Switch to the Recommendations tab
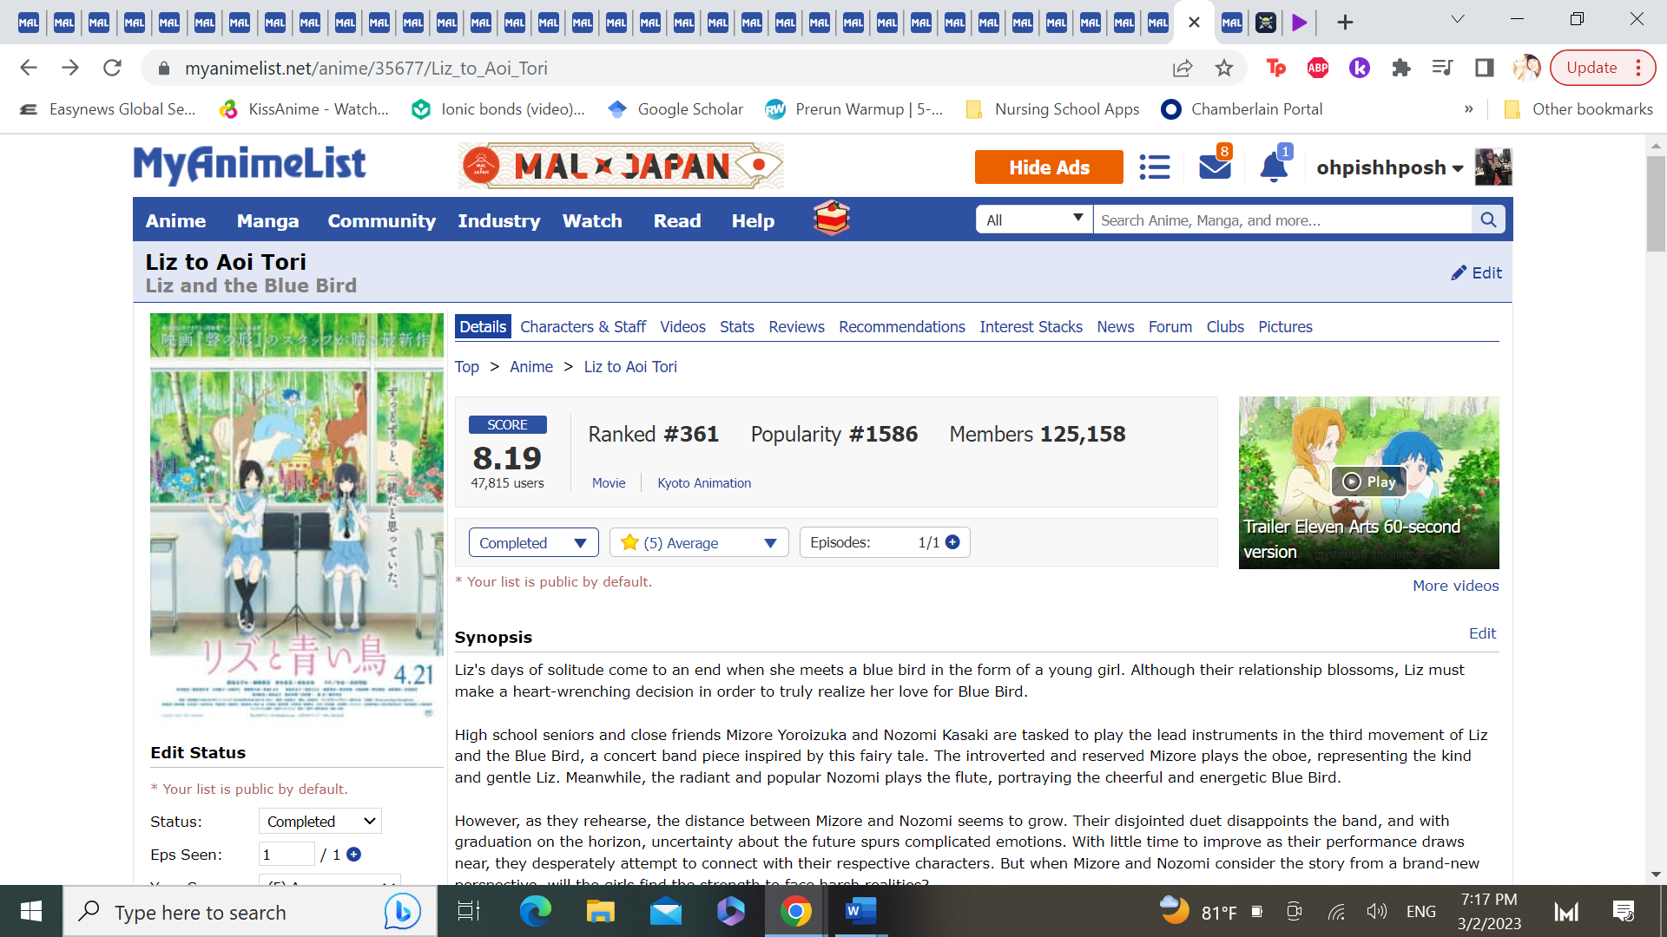Image resolution: width=1667 pixels, height=937 pixels. pos(902,327)
